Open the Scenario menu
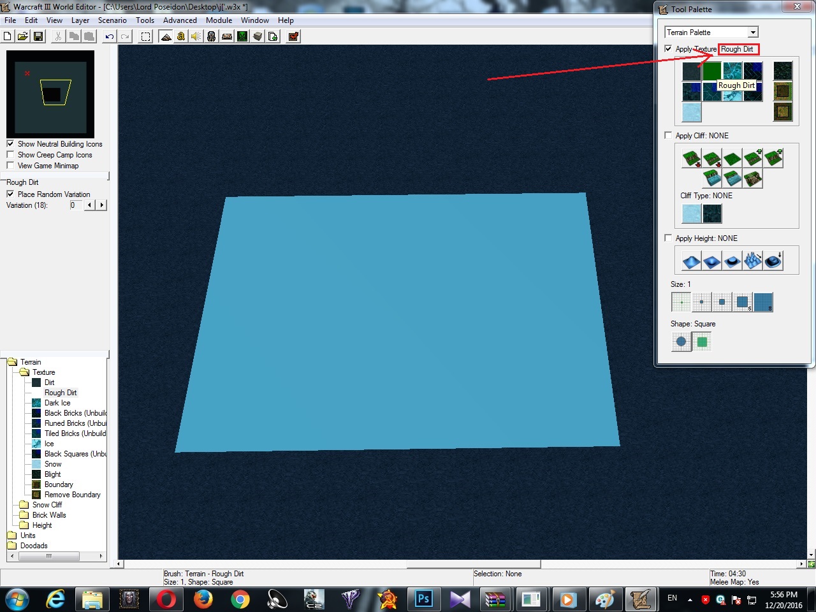816x612 pixels. [112, 20]
